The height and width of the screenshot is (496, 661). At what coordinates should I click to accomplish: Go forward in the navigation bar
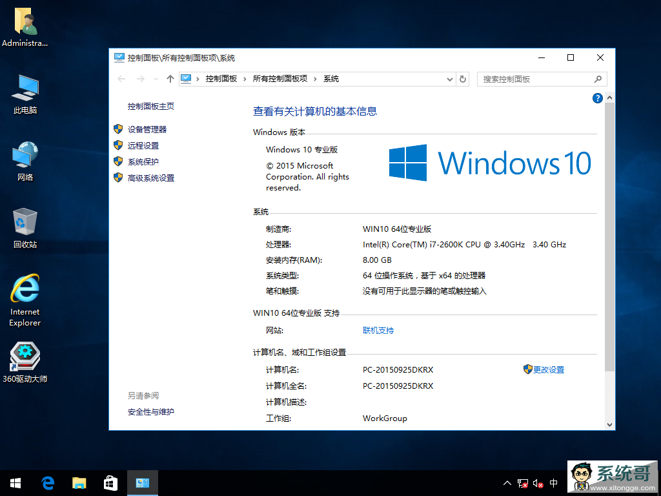tap(140, 79)
